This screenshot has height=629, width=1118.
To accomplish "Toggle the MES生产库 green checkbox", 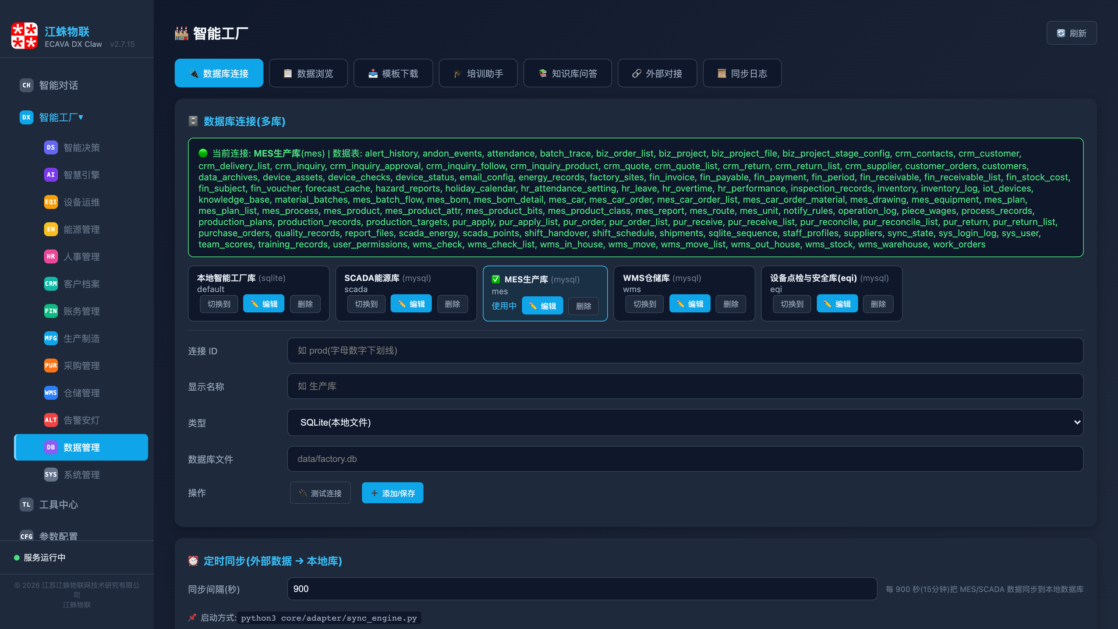I will click(496, 280).
